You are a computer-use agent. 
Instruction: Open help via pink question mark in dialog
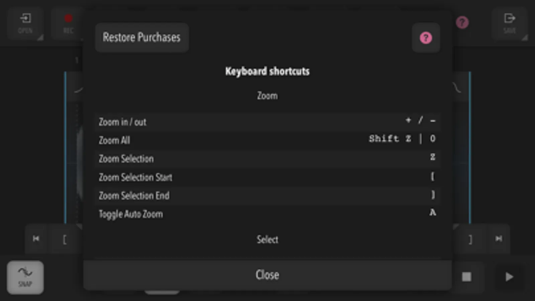[426, 38]
